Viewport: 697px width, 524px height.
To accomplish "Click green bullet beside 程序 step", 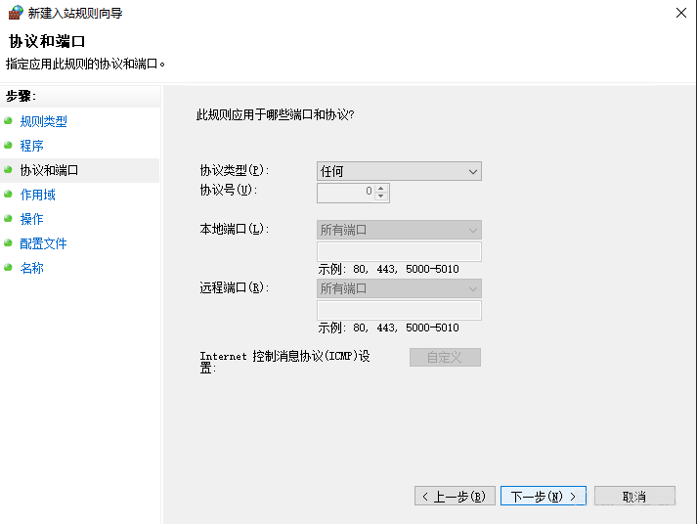I will click(9, 146).
